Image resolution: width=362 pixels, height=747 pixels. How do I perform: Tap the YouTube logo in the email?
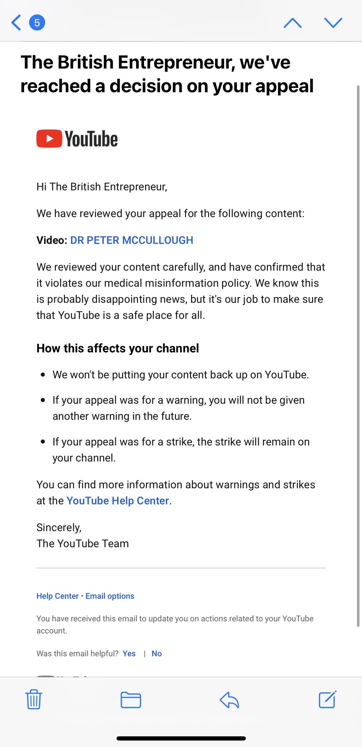(x=77, y=139)
